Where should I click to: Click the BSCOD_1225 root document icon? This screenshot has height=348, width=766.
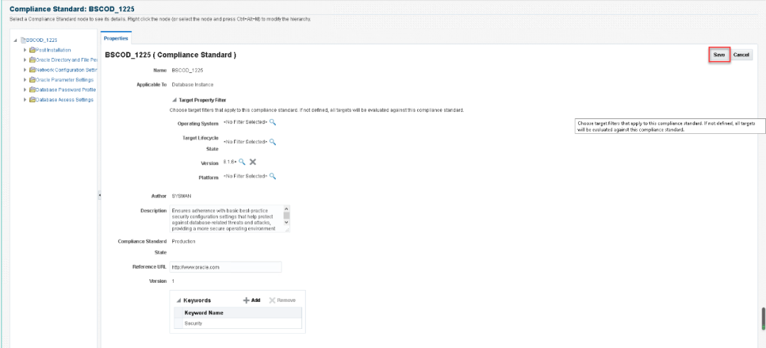click(23, 40)
